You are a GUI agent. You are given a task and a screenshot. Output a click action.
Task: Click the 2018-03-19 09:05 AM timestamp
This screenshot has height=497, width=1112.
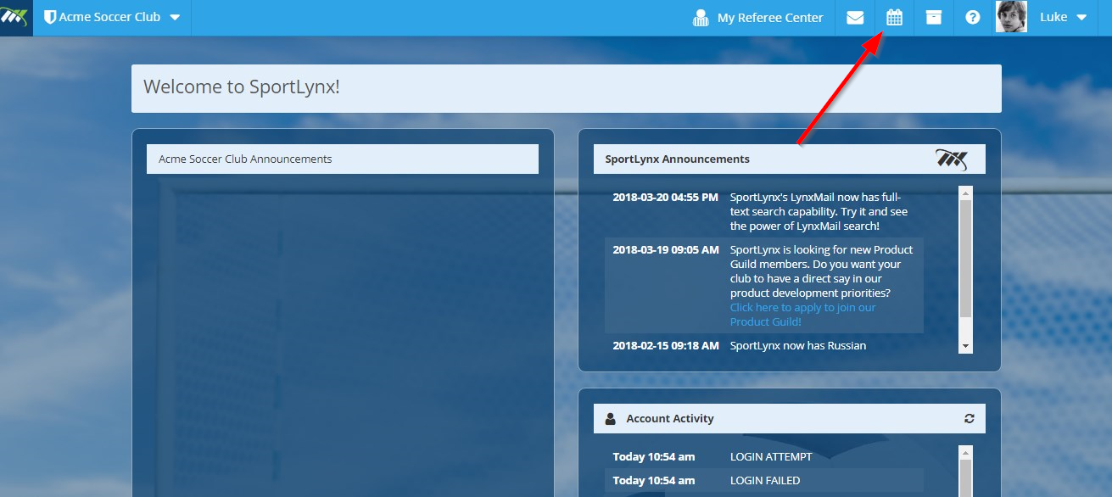(x=666, y=250)
